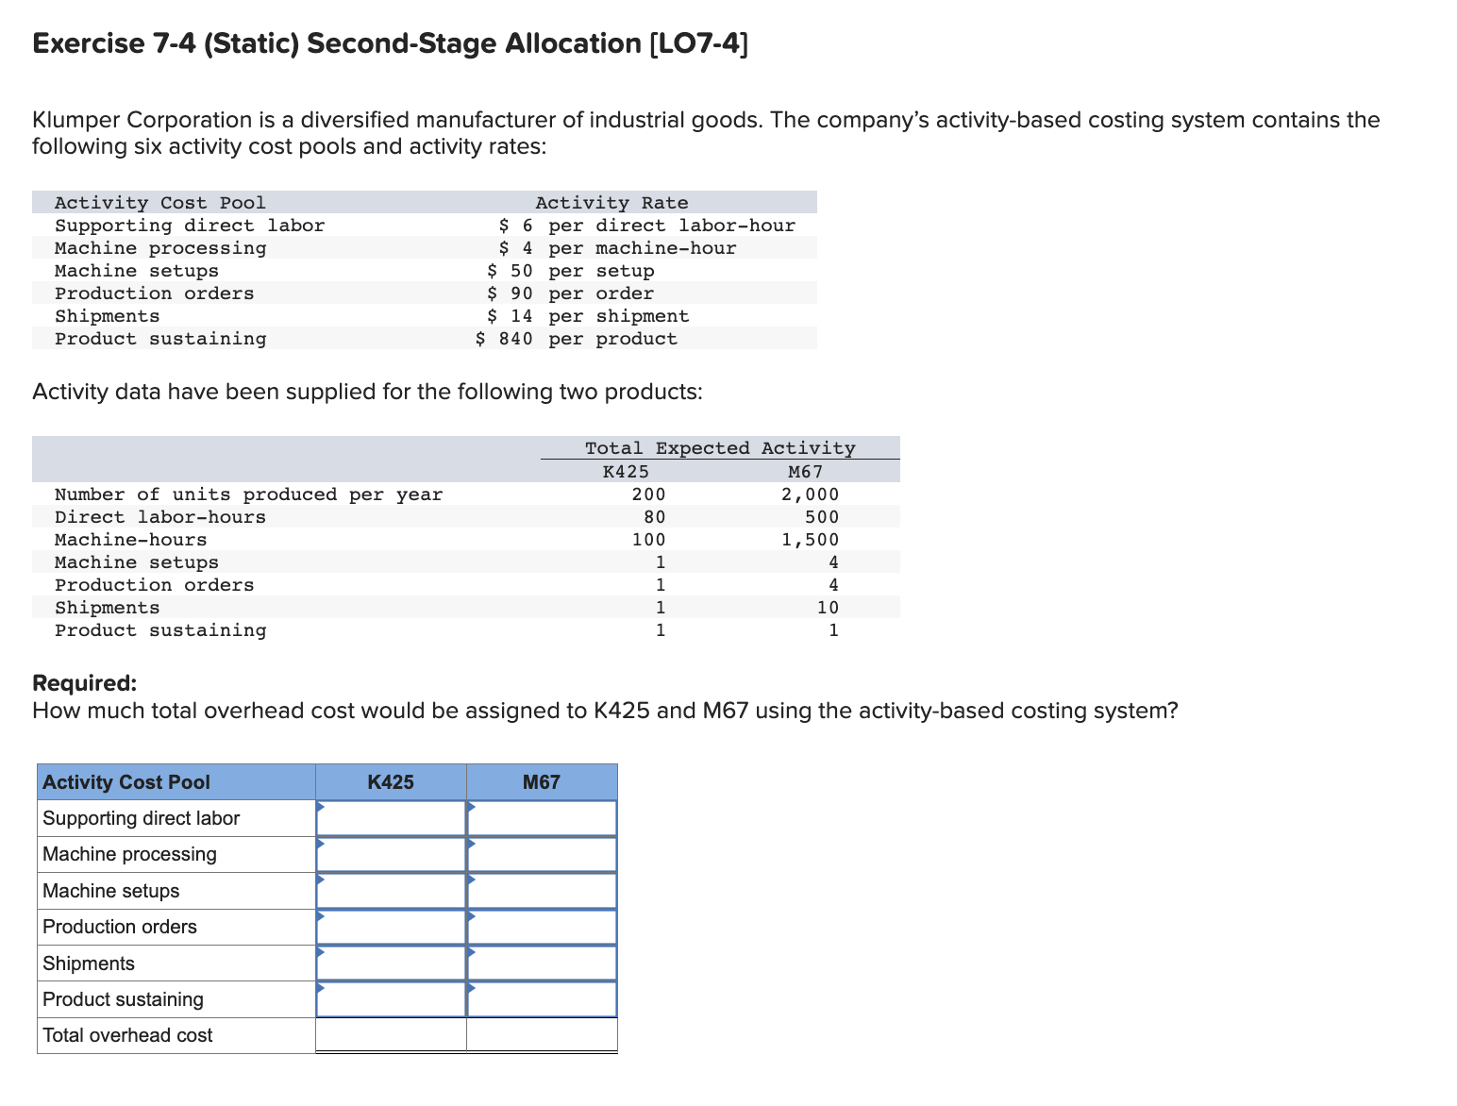1457x1106 pixels.
Task: Open the Machine setups M67 dropdown marker
Action: pyautogui.click(x=472, y=880)
